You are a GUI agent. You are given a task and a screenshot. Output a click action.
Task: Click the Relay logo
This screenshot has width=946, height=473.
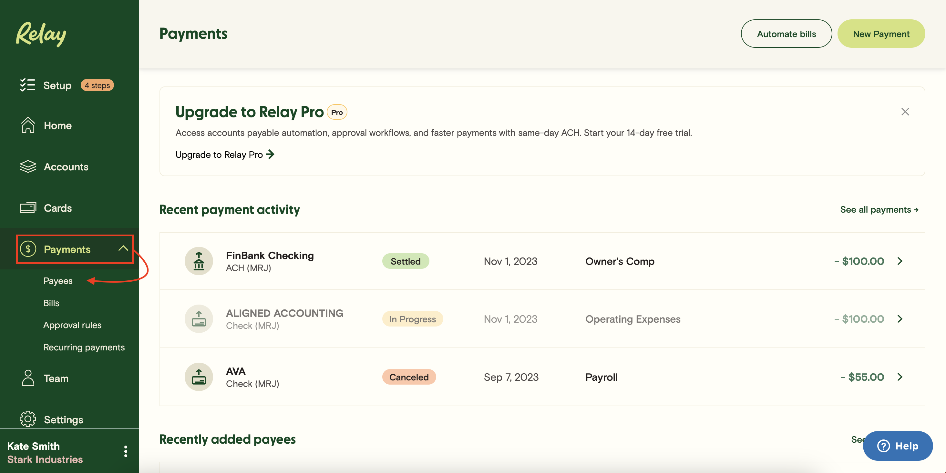pyautogui.click(x=41, y=34)
